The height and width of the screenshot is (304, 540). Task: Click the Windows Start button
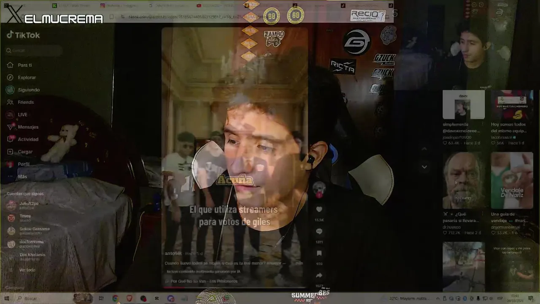click(x=6, y=298)
